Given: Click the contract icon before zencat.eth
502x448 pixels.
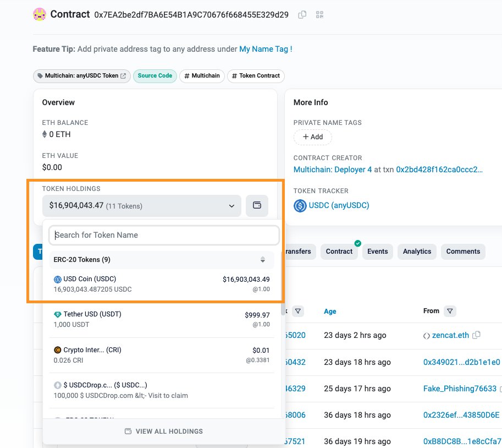Looking at the screenshot, I should click(427, 336).
